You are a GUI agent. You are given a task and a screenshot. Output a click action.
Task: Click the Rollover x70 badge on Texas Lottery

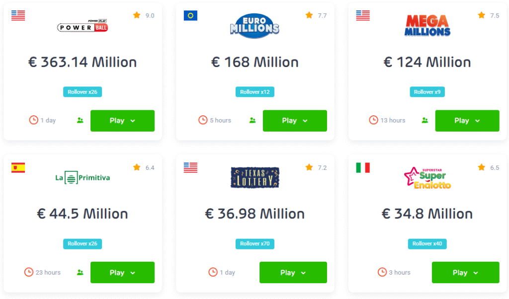point(254,244)
